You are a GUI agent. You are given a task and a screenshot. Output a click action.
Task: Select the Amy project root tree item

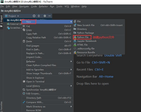[x=14, y=20]
